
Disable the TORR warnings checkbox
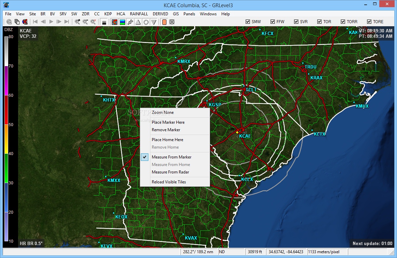343,22
